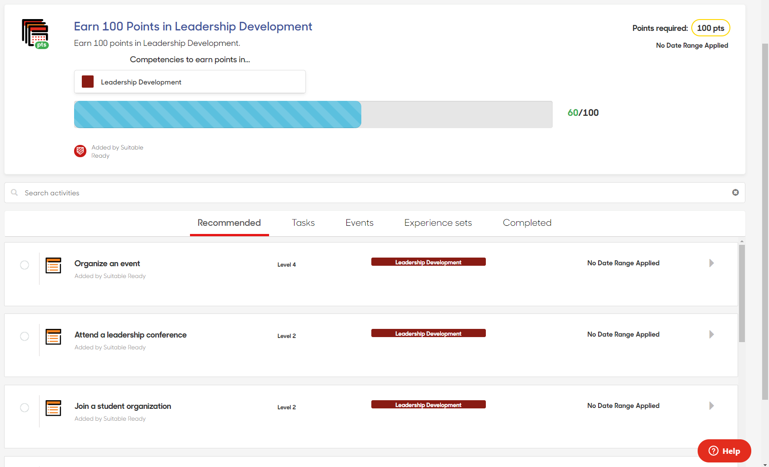769x467 pixels.
Task: Click Leadership Development tag on Attend a leadership conference
Action: coord(429,333)
